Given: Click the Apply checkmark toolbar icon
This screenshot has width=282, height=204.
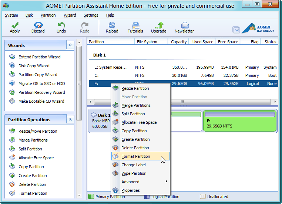Looking at the screenshot, I should click(x=15, y=25).
